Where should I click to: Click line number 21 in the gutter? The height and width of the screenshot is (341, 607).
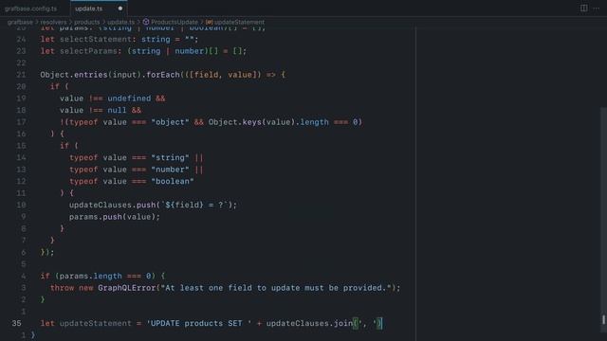[x=21, y=75]
